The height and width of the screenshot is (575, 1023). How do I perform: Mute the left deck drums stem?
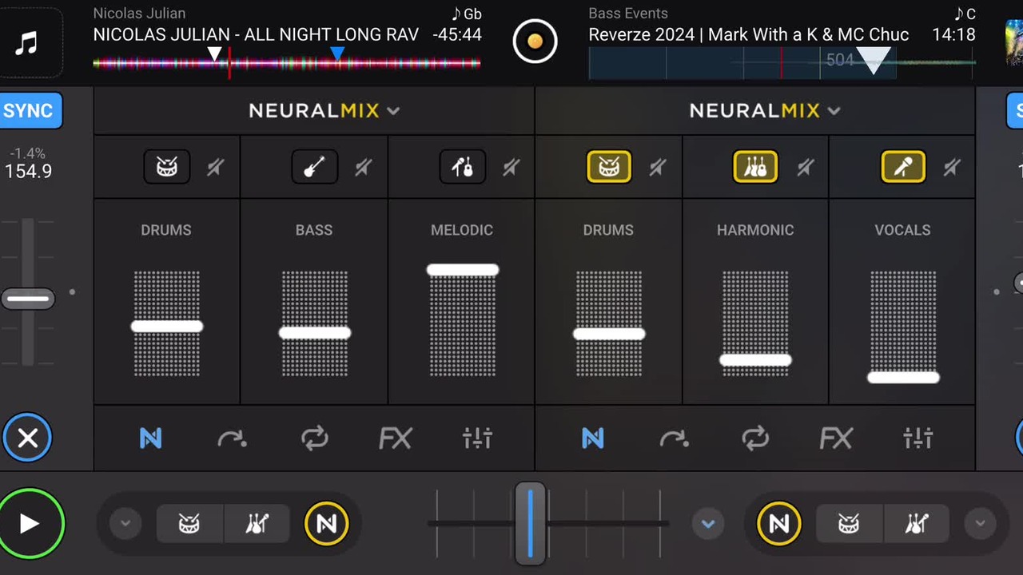pyautogui.click(x=215, y=168)
